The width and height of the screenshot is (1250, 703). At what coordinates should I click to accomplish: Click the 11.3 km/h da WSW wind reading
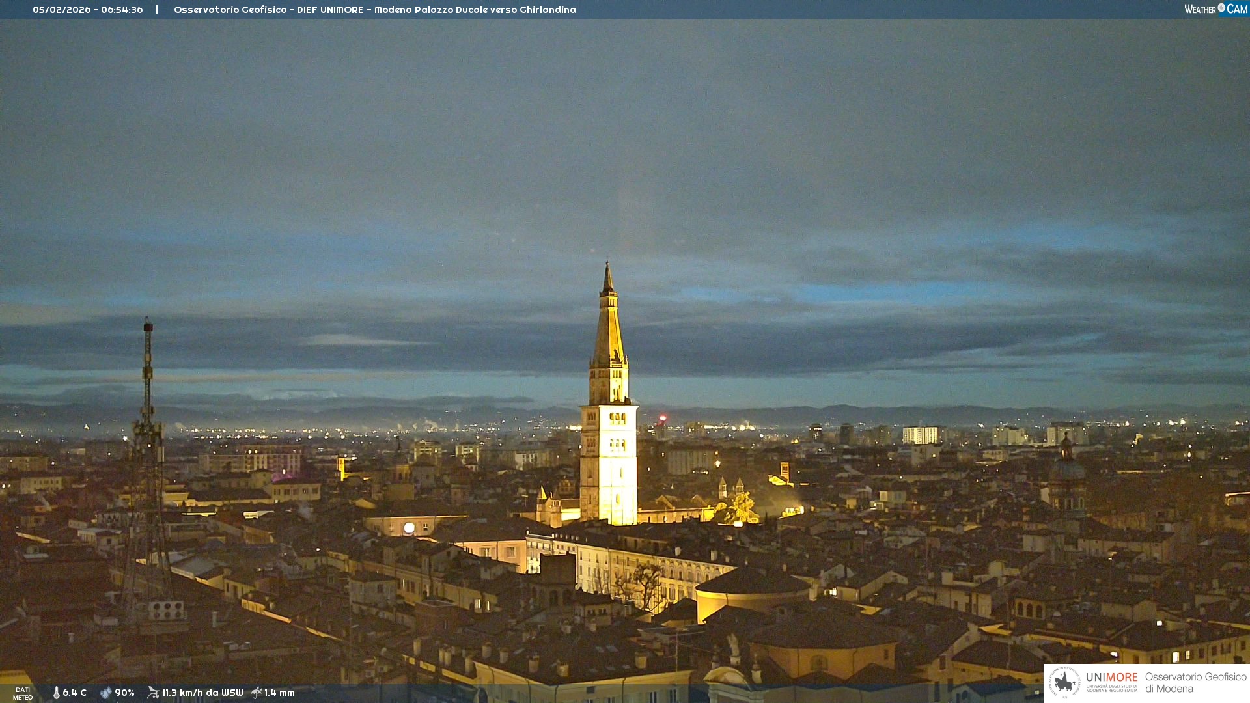(x=202, y=693)
